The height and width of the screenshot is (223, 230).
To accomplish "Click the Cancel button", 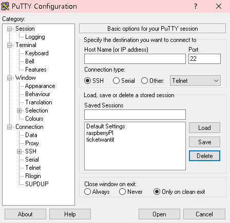I will (204, 214).
